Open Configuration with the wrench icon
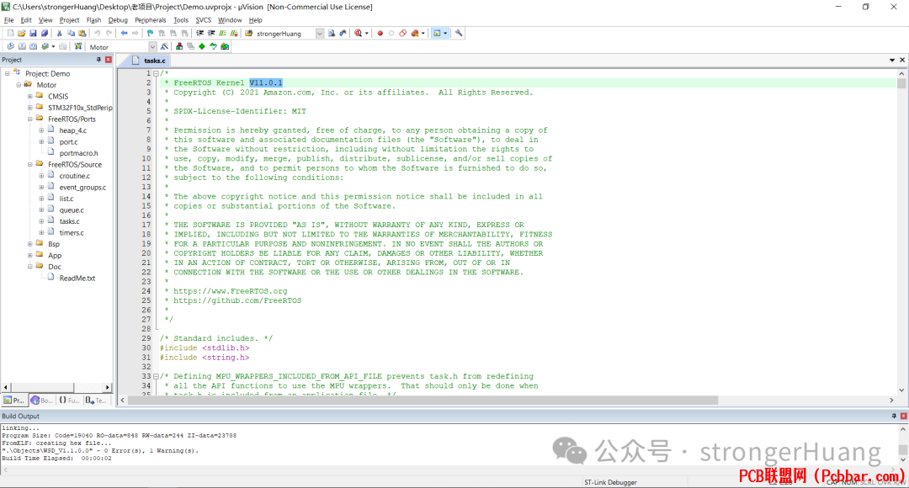 459,34
